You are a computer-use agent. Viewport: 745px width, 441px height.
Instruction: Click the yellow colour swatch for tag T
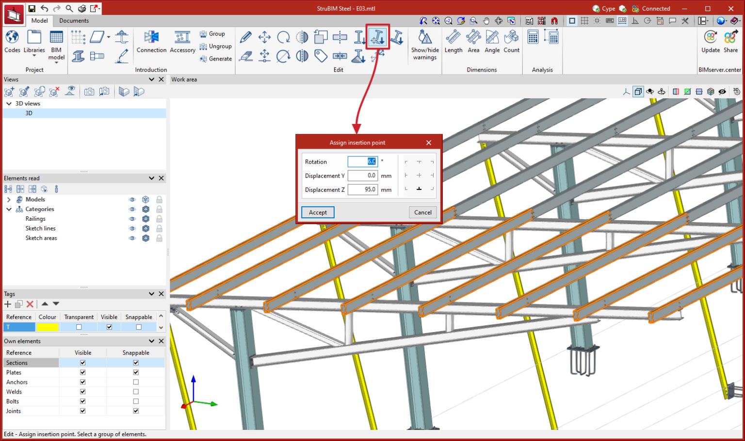(x=48, y=327)
